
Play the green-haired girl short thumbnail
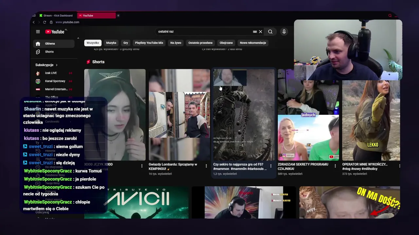tap(115, 115)
